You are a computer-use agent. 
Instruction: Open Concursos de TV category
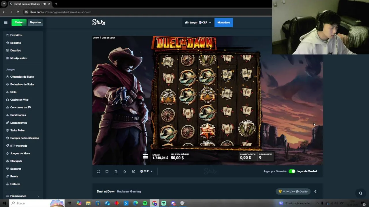[20, 107]
